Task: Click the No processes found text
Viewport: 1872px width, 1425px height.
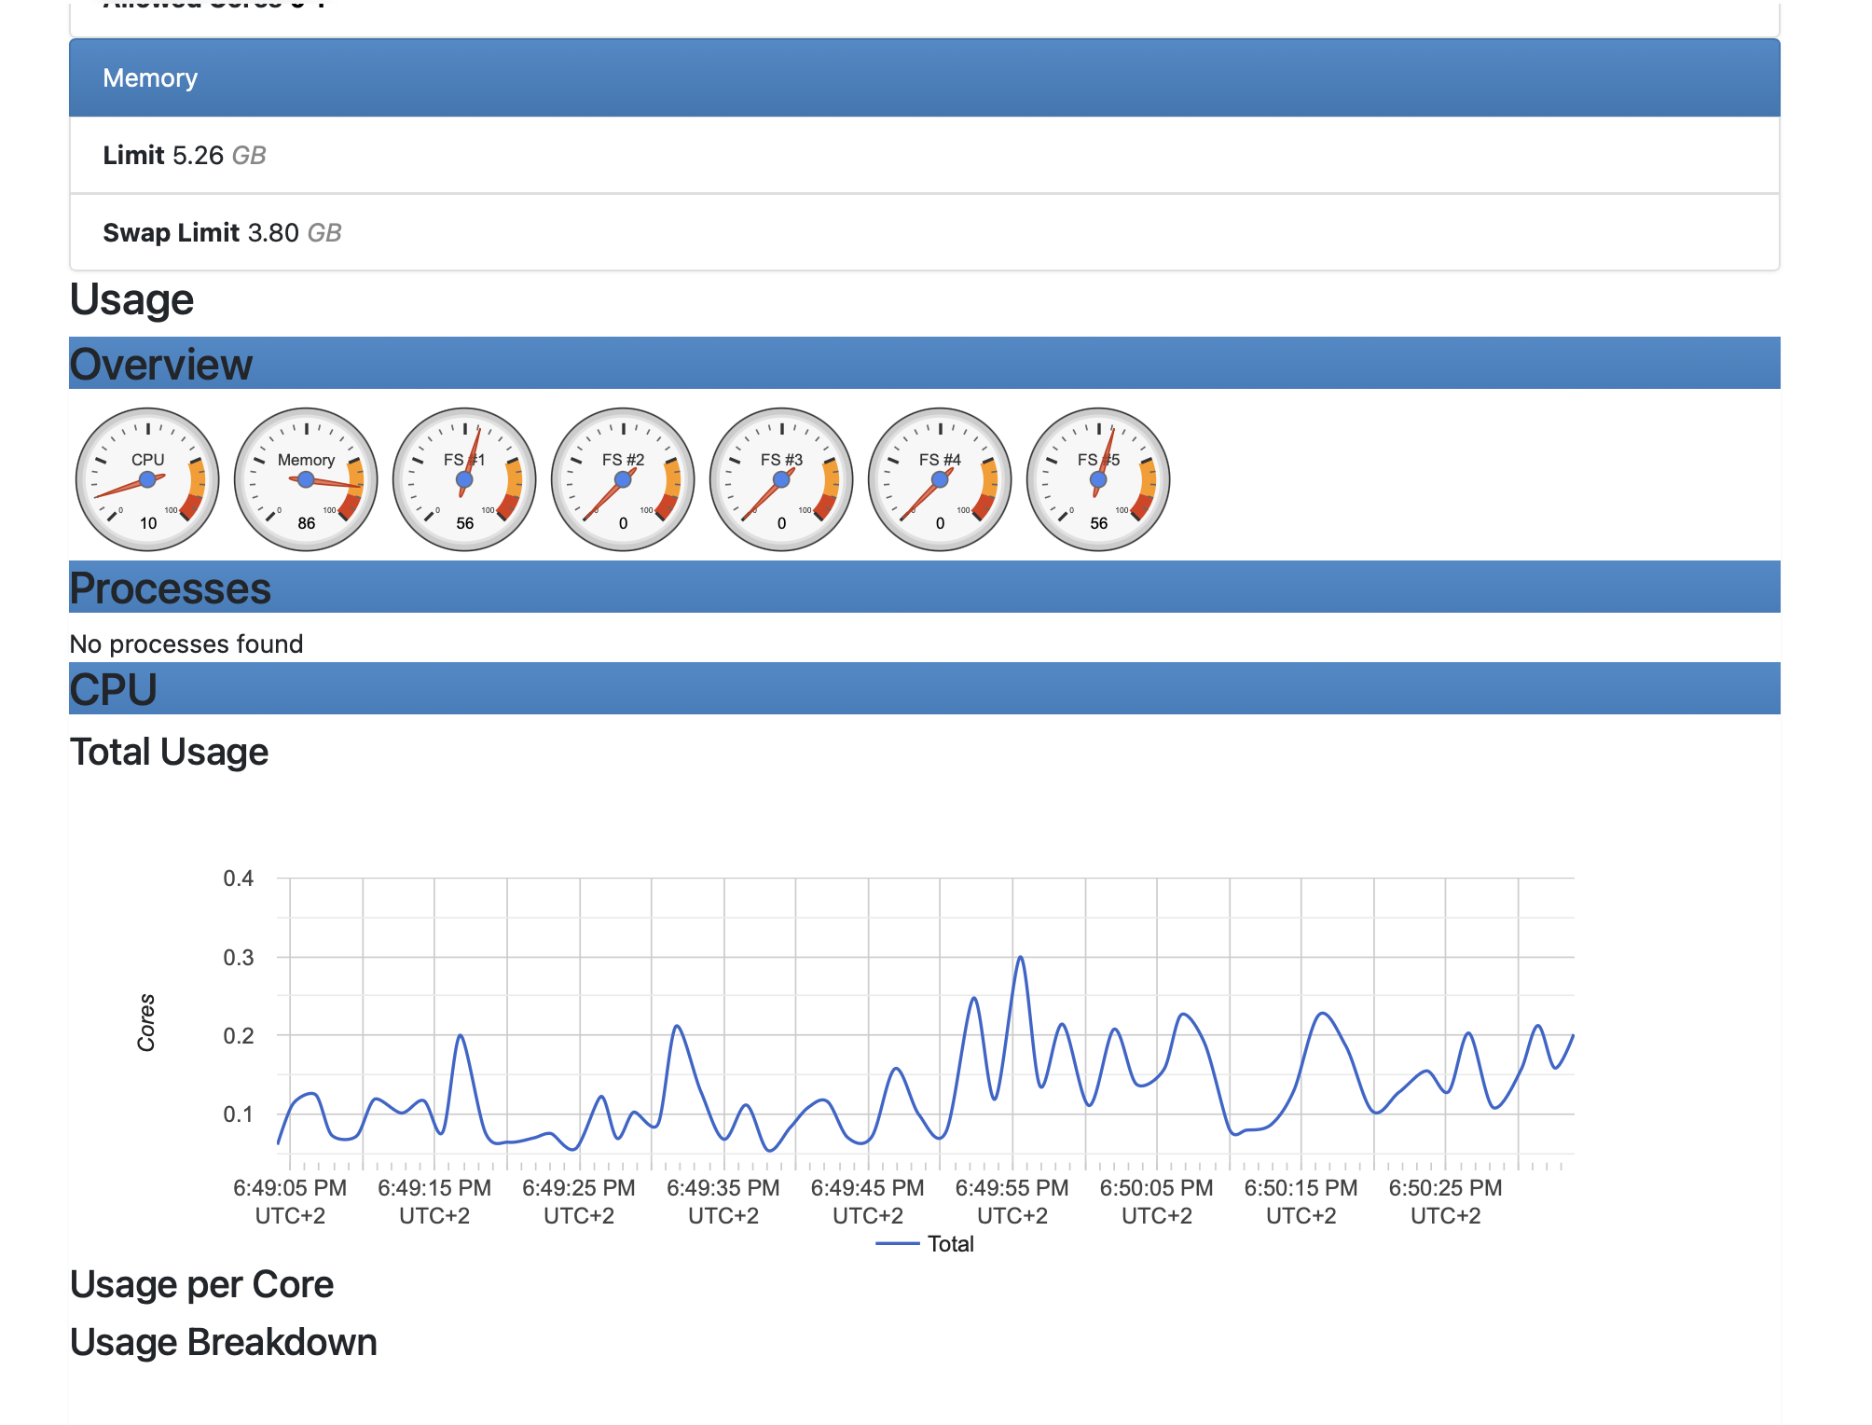Action: coord(186,643)
